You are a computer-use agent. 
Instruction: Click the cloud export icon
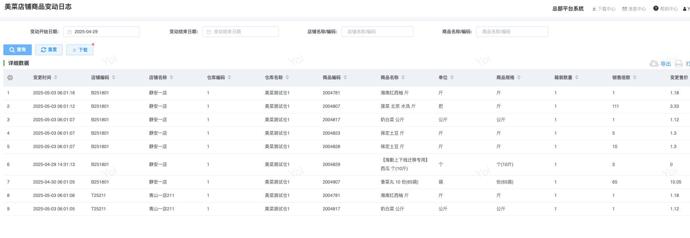point(654,64)
